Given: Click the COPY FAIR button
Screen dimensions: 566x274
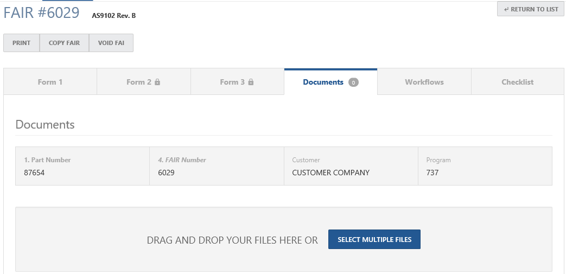Looking at the screenshot, I should pyautogui.click(x=64, y=43).
